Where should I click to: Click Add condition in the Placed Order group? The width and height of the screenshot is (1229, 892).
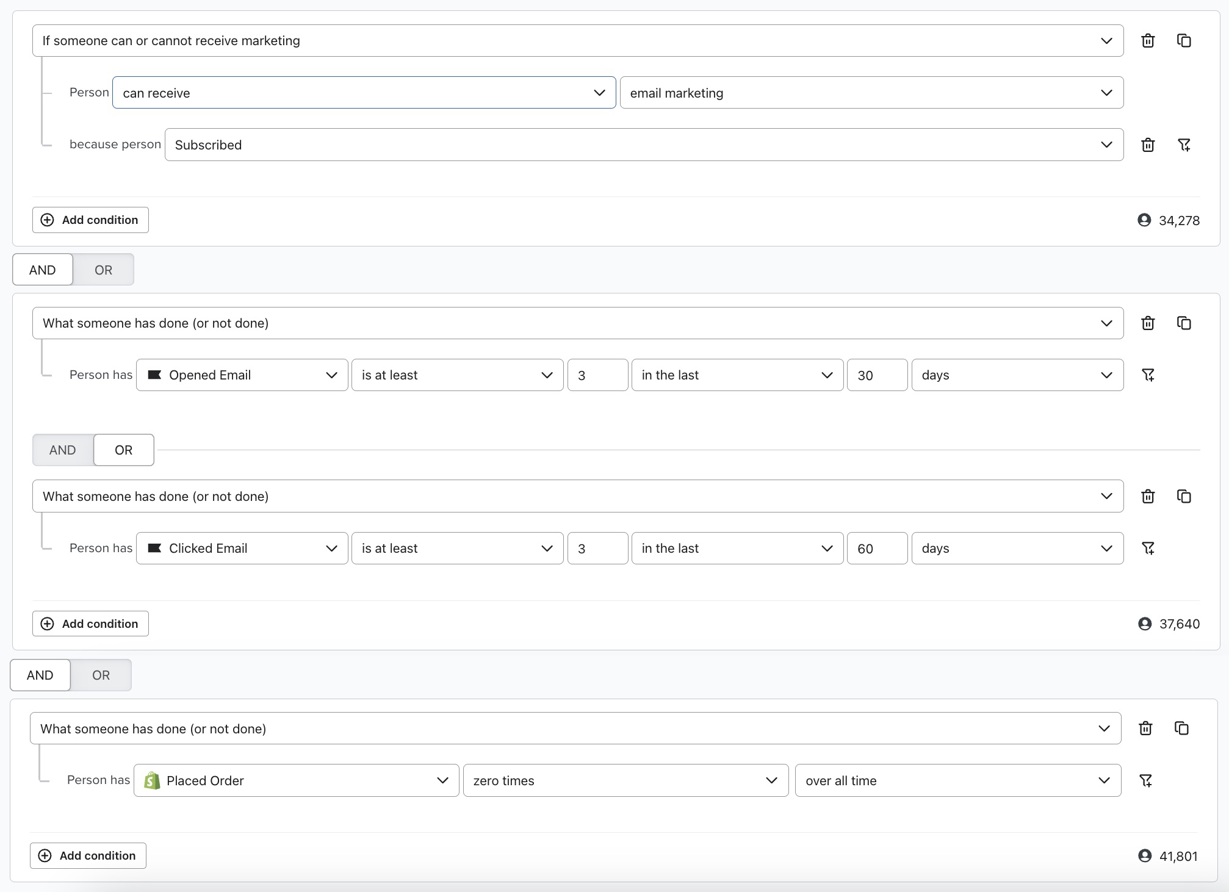point(90,855)
